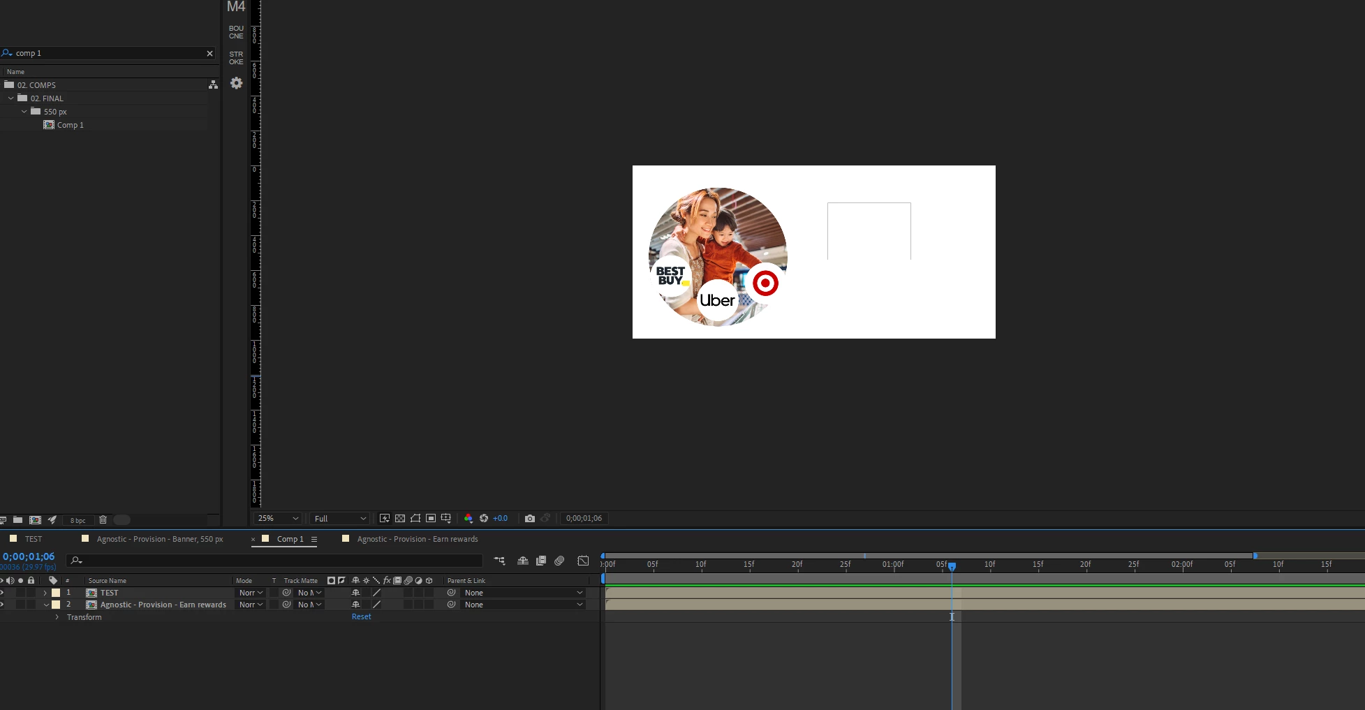This screenshot has width=1365, height=710.
Task: Open Mode dropdown for Earn rewards layer
Action: point(251,605)
